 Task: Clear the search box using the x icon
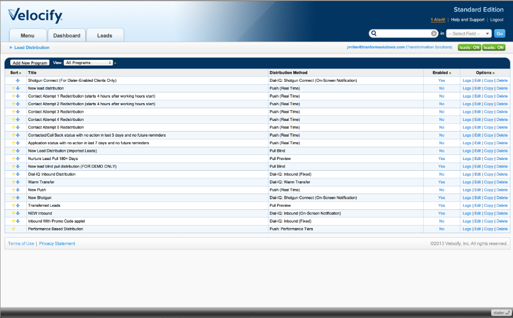pyautogui.click(x=434, y=33)
